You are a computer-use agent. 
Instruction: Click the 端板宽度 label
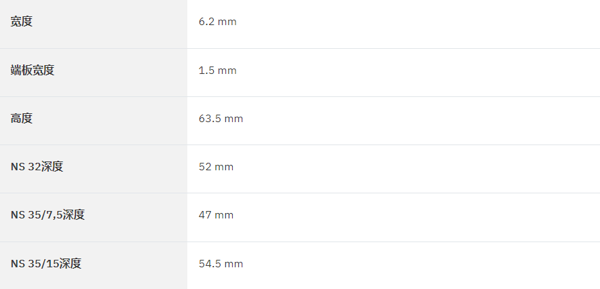pos(33,71)
